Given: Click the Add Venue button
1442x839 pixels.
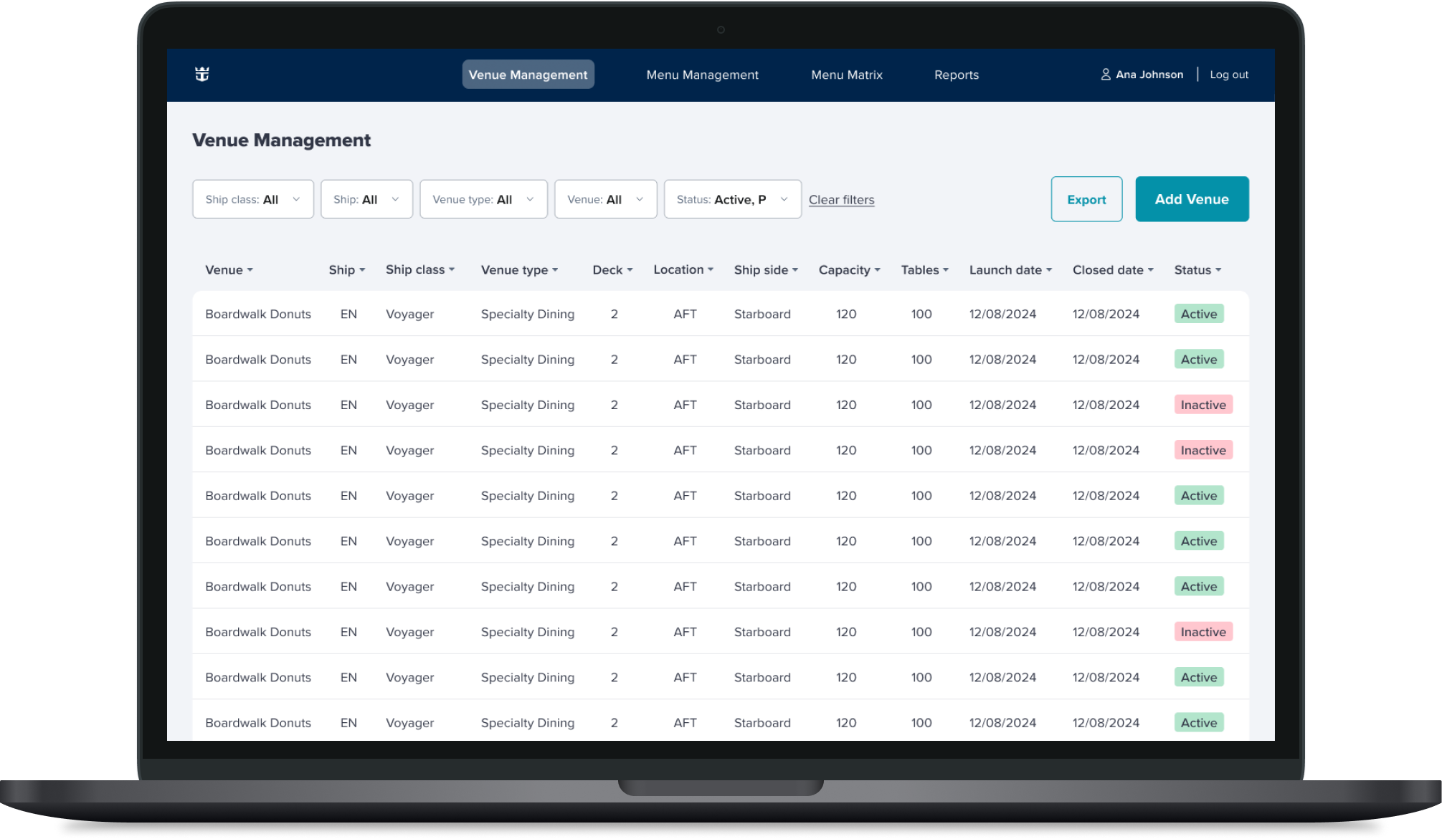Looking at the screenshot, I should click(1191, 199).
